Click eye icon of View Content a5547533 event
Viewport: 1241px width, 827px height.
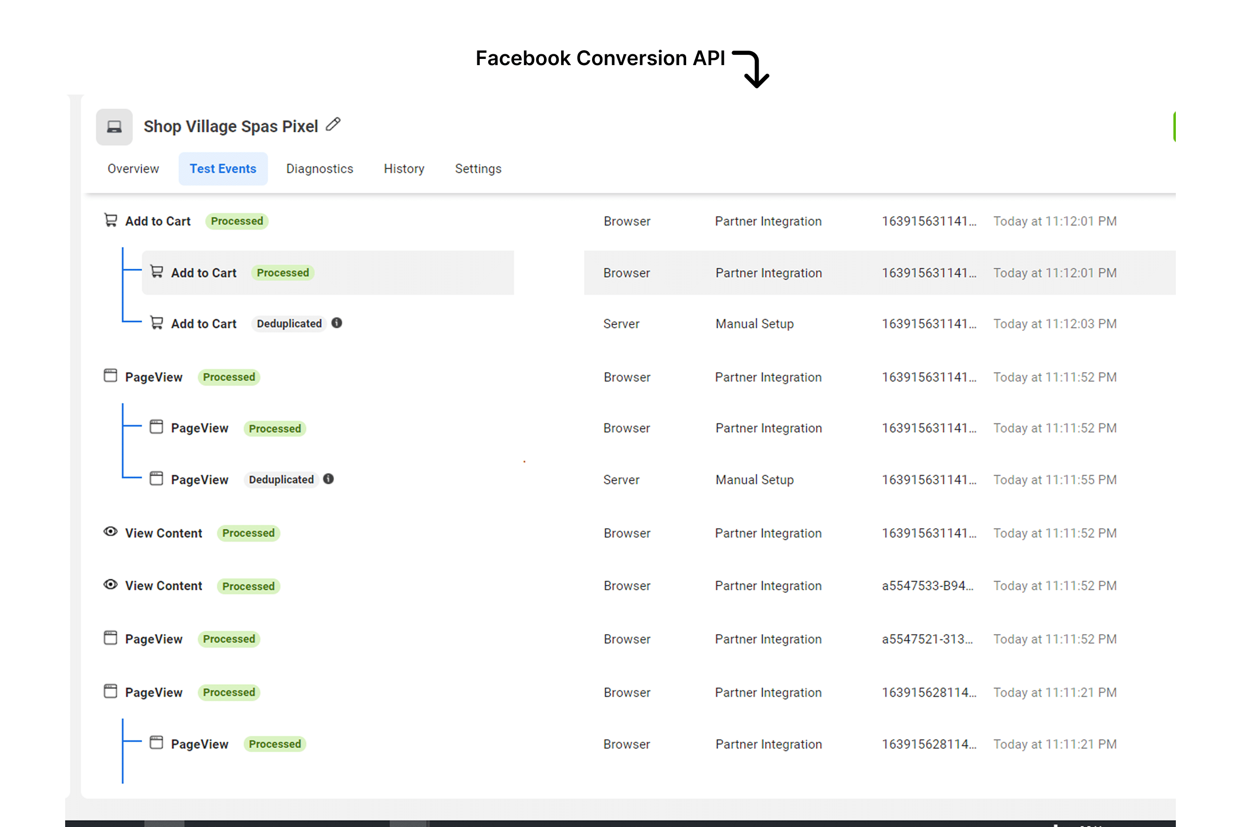110,585
